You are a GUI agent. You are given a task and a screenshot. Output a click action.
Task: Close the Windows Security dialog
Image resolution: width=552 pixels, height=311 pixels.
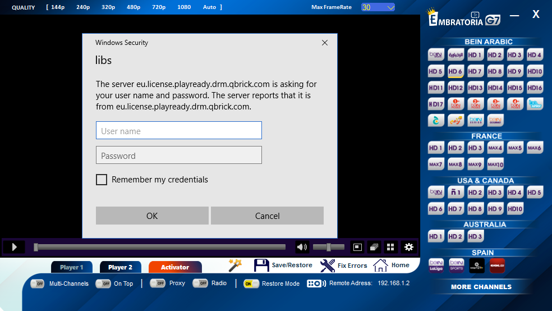click(x=325, y=43)
